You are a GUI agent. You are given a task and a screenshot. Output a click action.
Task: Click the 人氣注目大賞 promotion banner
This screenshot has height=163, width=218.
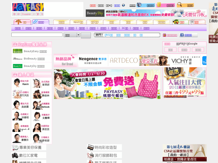[x=184, y=82]
